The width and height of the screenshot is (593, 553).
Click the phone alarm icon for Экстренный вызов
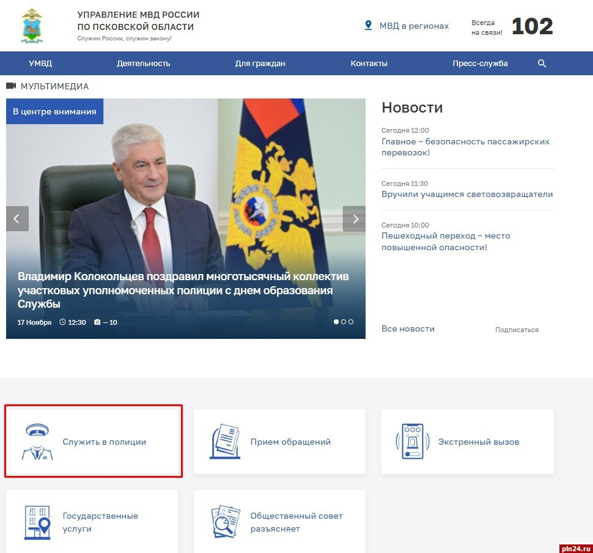click(413, 442)
